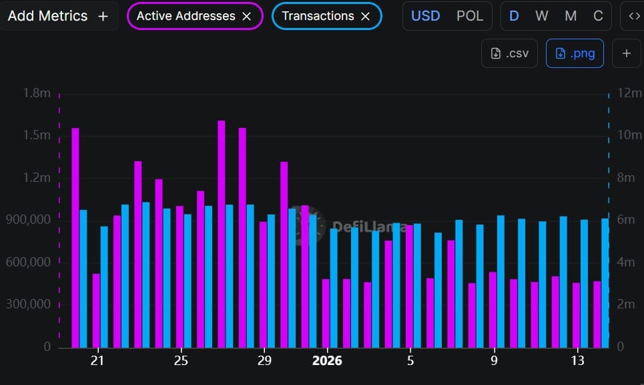Click the .csv download icon
644x385 pixels.
click(x=495, y=53)
